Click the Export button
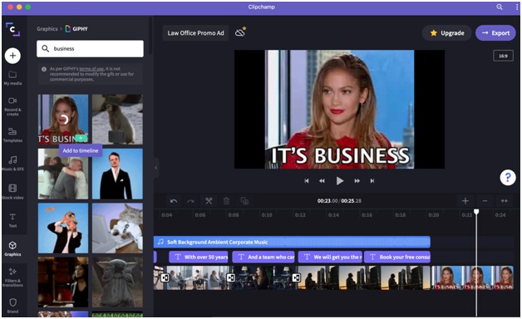The height and width of the screenshot is (319, 522). click(x=495, y=33)
